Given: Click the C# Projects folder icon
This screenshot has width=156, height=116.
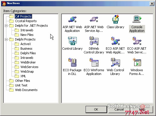Looking at the screenshot, I should (x=11, y=16).
